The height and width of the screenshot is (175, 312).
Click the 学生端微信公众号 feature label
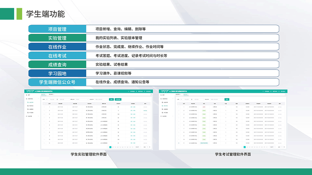click(x=57, y=82)
